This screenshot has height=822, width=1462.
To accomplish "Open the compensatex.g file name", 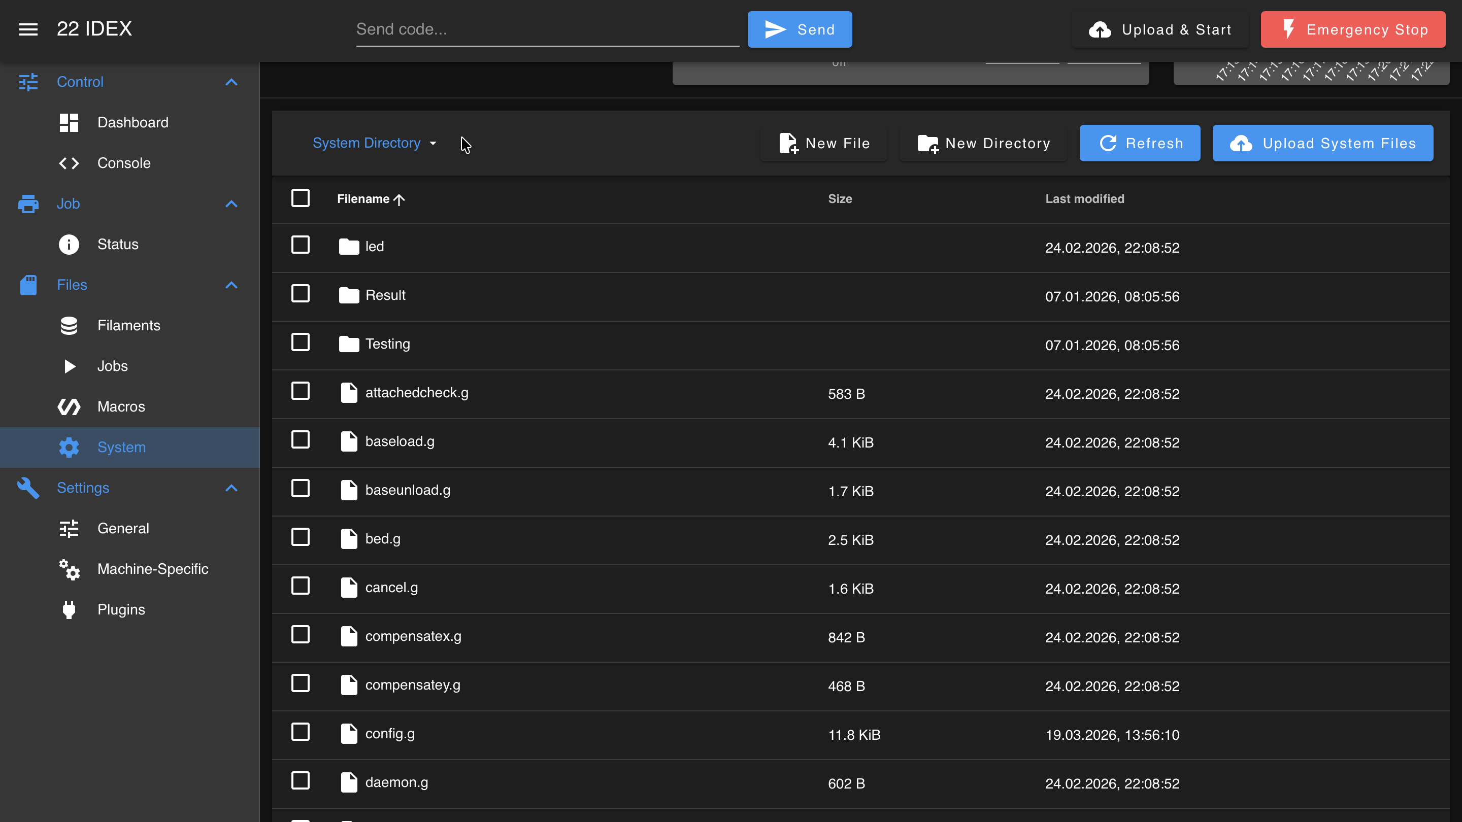I will click(x=413, y=636).
